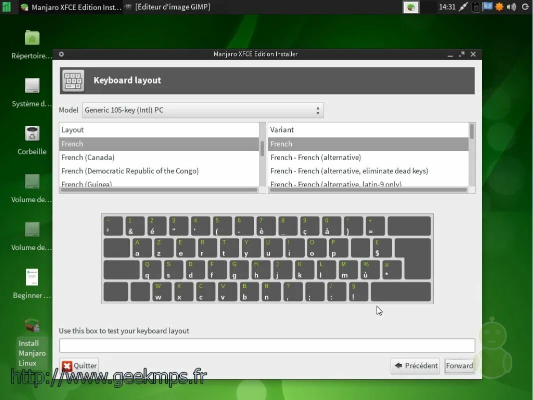Click the Layout list horizontal scrollbar
The width and height of the screenshot is (533, 400).
[x=159, y=190]
